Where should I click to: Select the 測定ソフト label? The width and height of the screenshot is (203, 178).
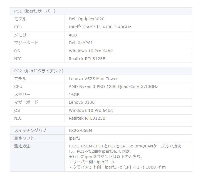[x=24, y=138]
